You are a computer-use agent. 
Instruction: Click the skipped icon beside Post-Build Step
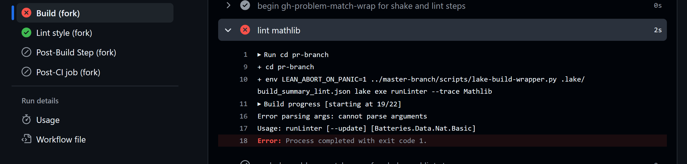click(26, 52)
